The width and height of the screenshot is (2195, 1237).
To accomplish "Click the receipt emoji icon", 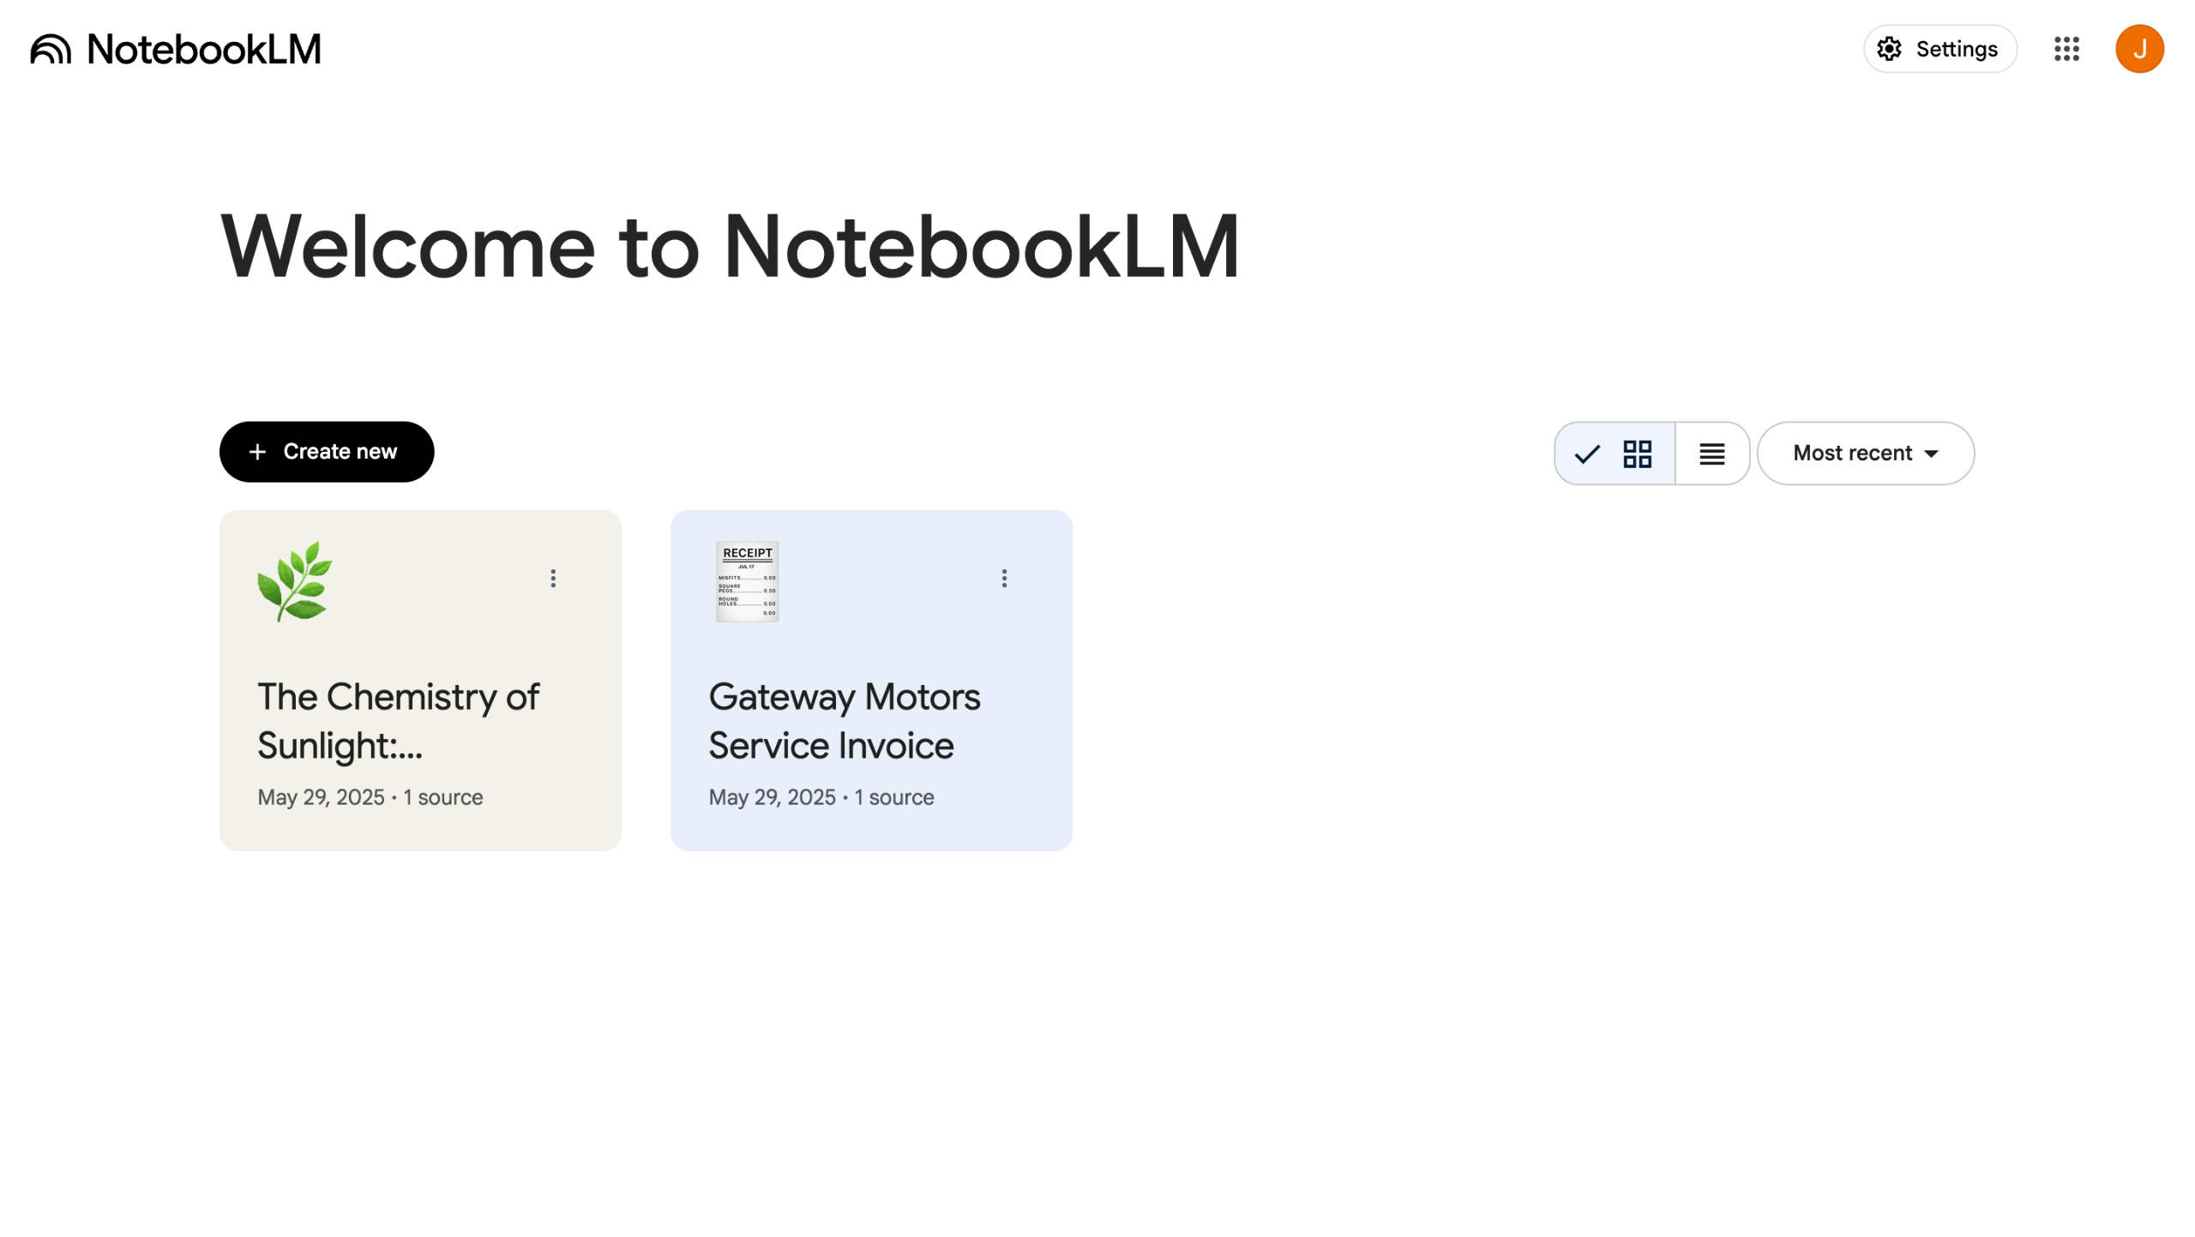I will (747, 581).
